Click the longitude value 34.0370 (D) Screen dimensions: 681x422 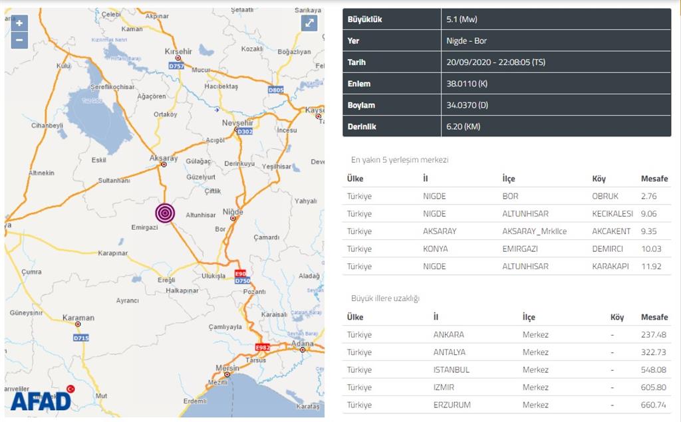tap(468, 105)
